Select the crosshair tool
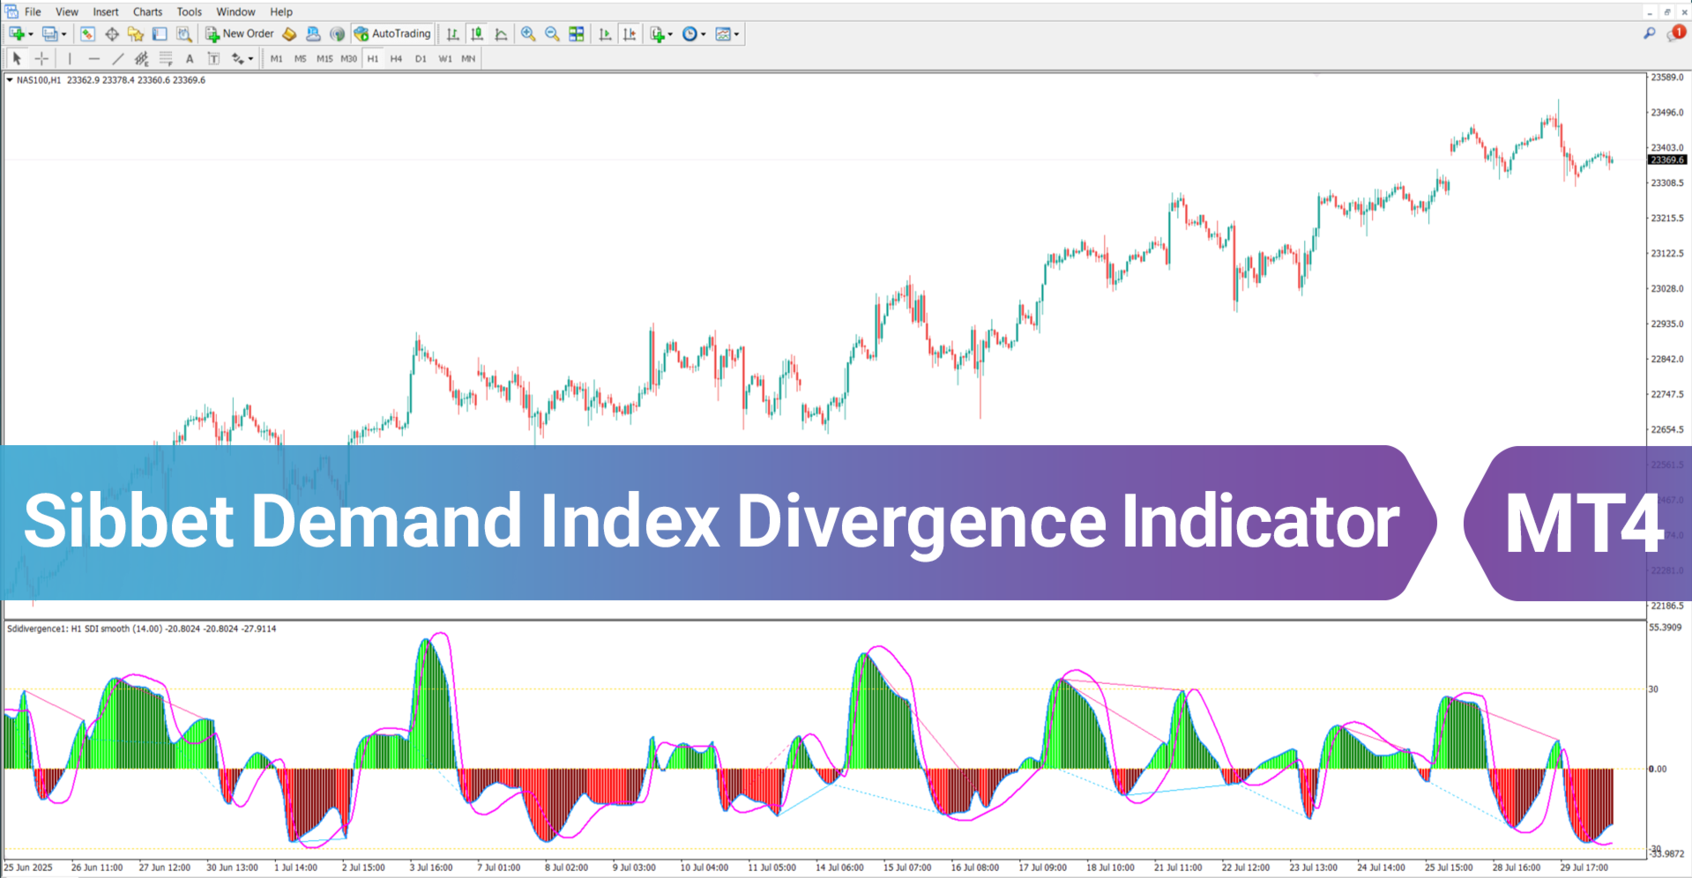 41,59
